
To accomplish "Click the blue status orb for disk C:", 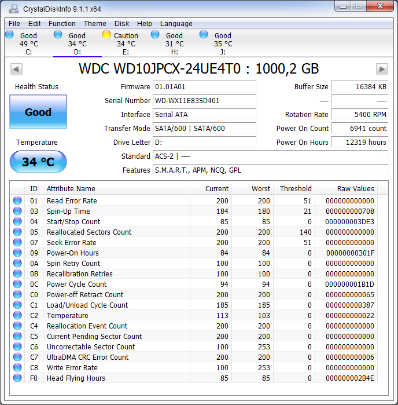I will [x=9, y=34].
